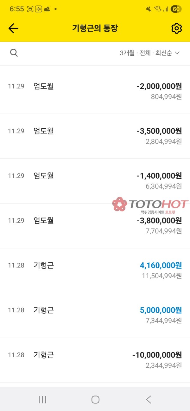Open account settings gear icon
Screen dimensions: 190x411
pos(176,28)
